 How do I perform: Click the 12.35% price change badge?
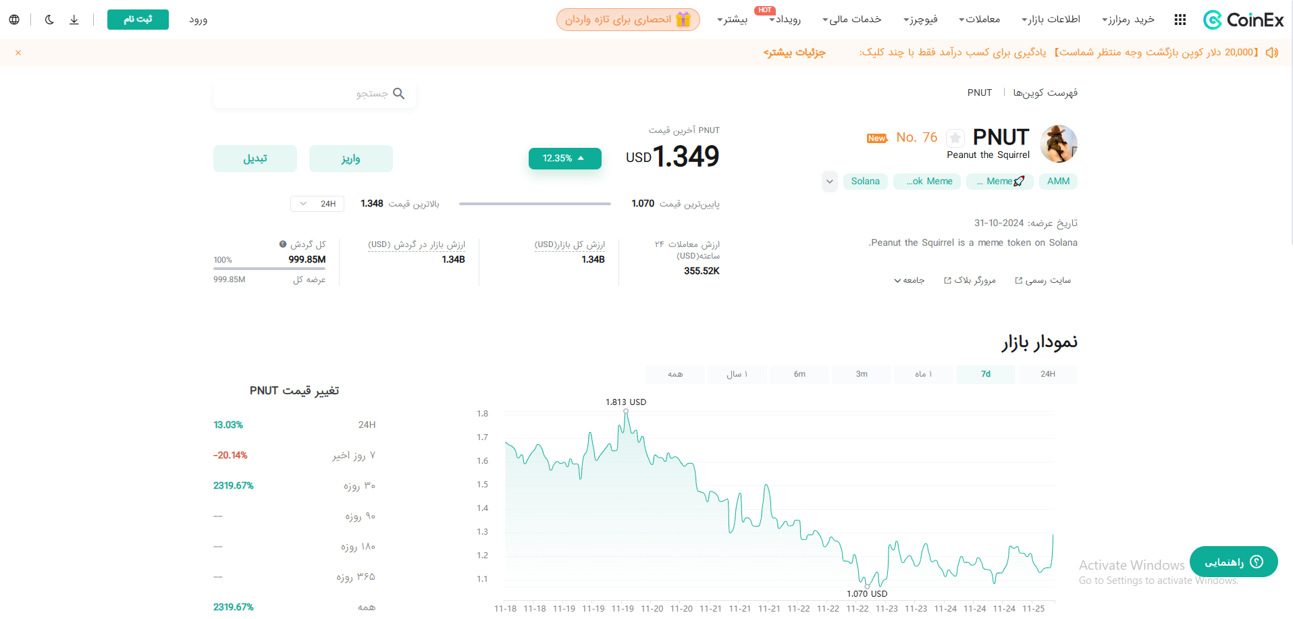coord(565,159)
